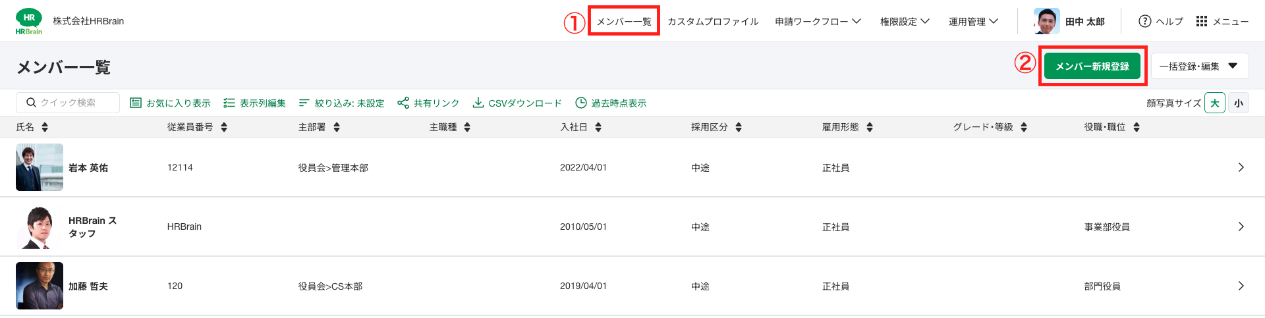Set face photo size to 大
This screenshot has height=318, width=1265.
[x=1215, y=103]
